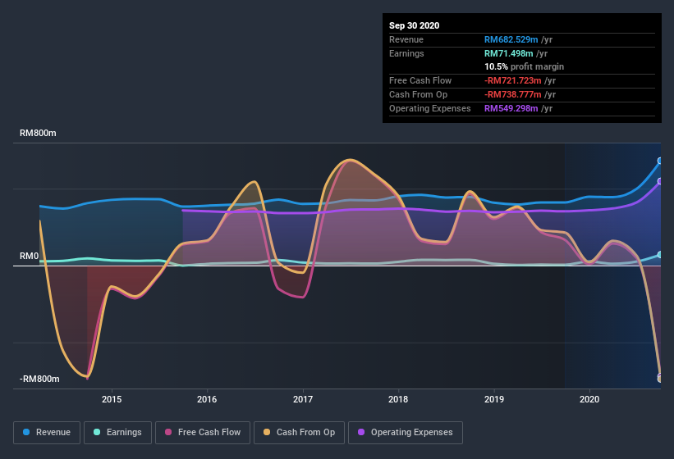
Task: Click the teal Earnings legend dot
Action: pyautogui.click(x=98, y=432)
